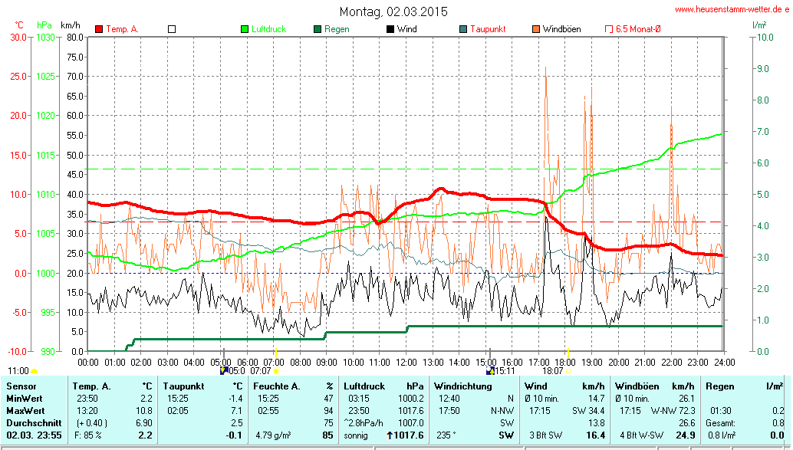The width and height of the screenshot is (793, 450).
Task: Click the Montag, 02.03.2015 chart title
Action: (x=394, y=12)
